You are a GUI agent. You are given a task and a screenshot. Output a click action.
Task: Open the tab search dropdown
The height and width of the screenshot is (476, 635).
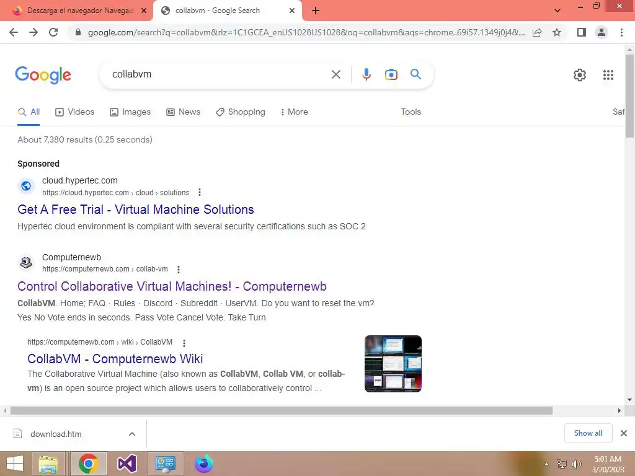(x=557, y=11)
